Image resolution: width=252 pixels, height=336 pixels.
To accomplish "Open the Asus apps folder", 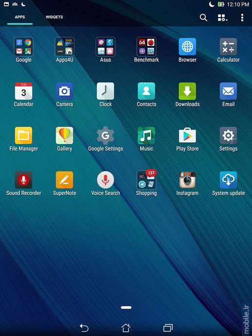I will coord(106,47).
